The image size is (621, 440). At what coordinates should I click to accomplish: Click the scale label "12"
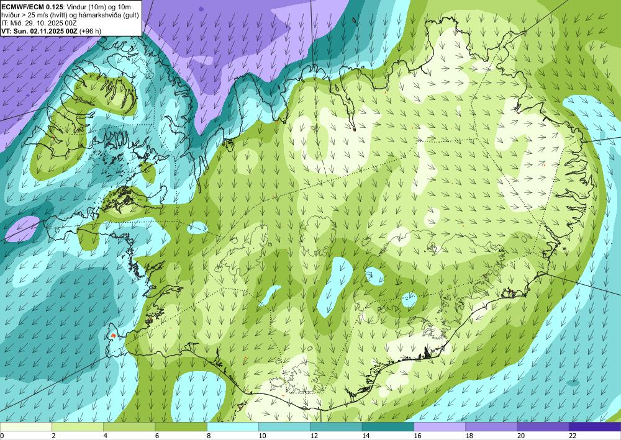[x=314, y=436]
